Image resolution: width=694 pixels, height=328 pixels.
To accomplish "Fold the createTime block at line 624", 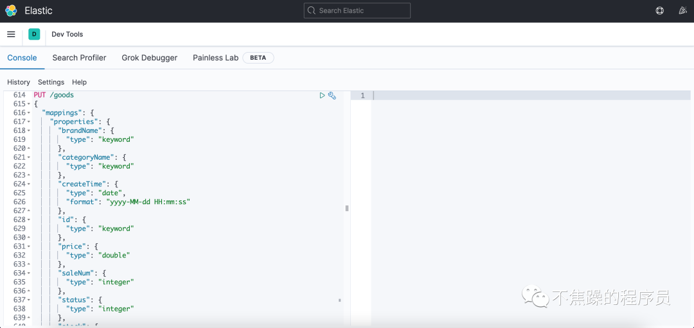I will click(29, 184).
